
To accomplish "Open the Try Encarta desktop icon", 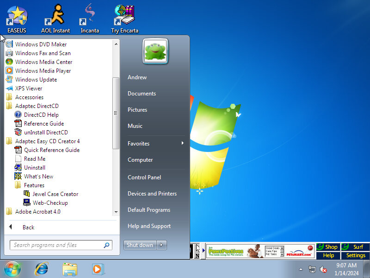I will pos(124,16).
